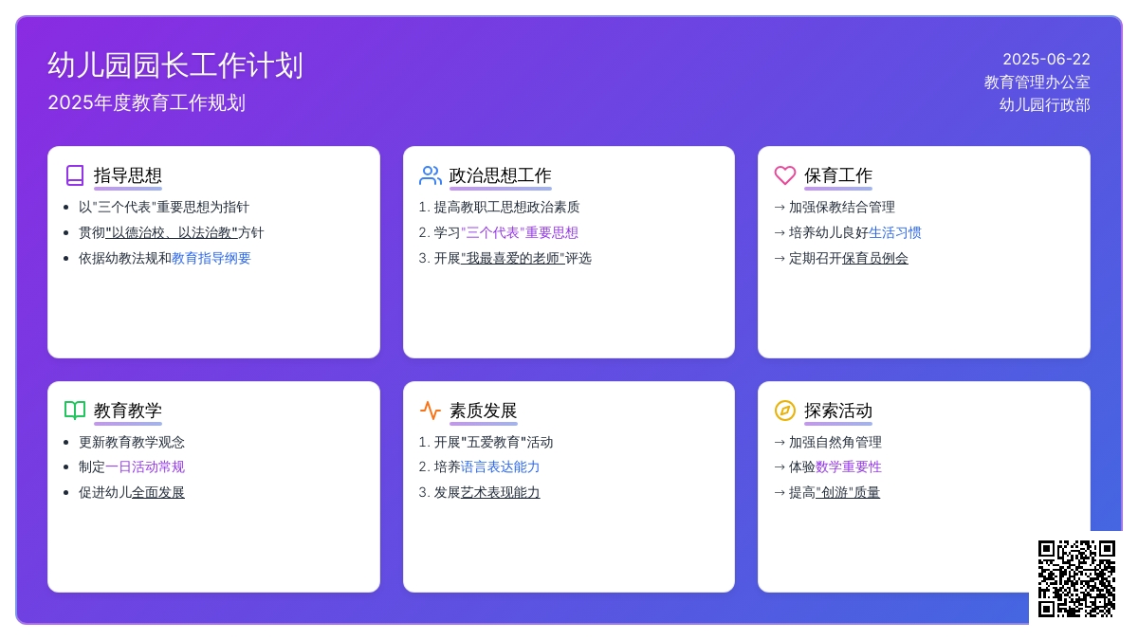
Task: Click the 教育教学 card heading
Action: pyautogui.click(x=128, y=411)
